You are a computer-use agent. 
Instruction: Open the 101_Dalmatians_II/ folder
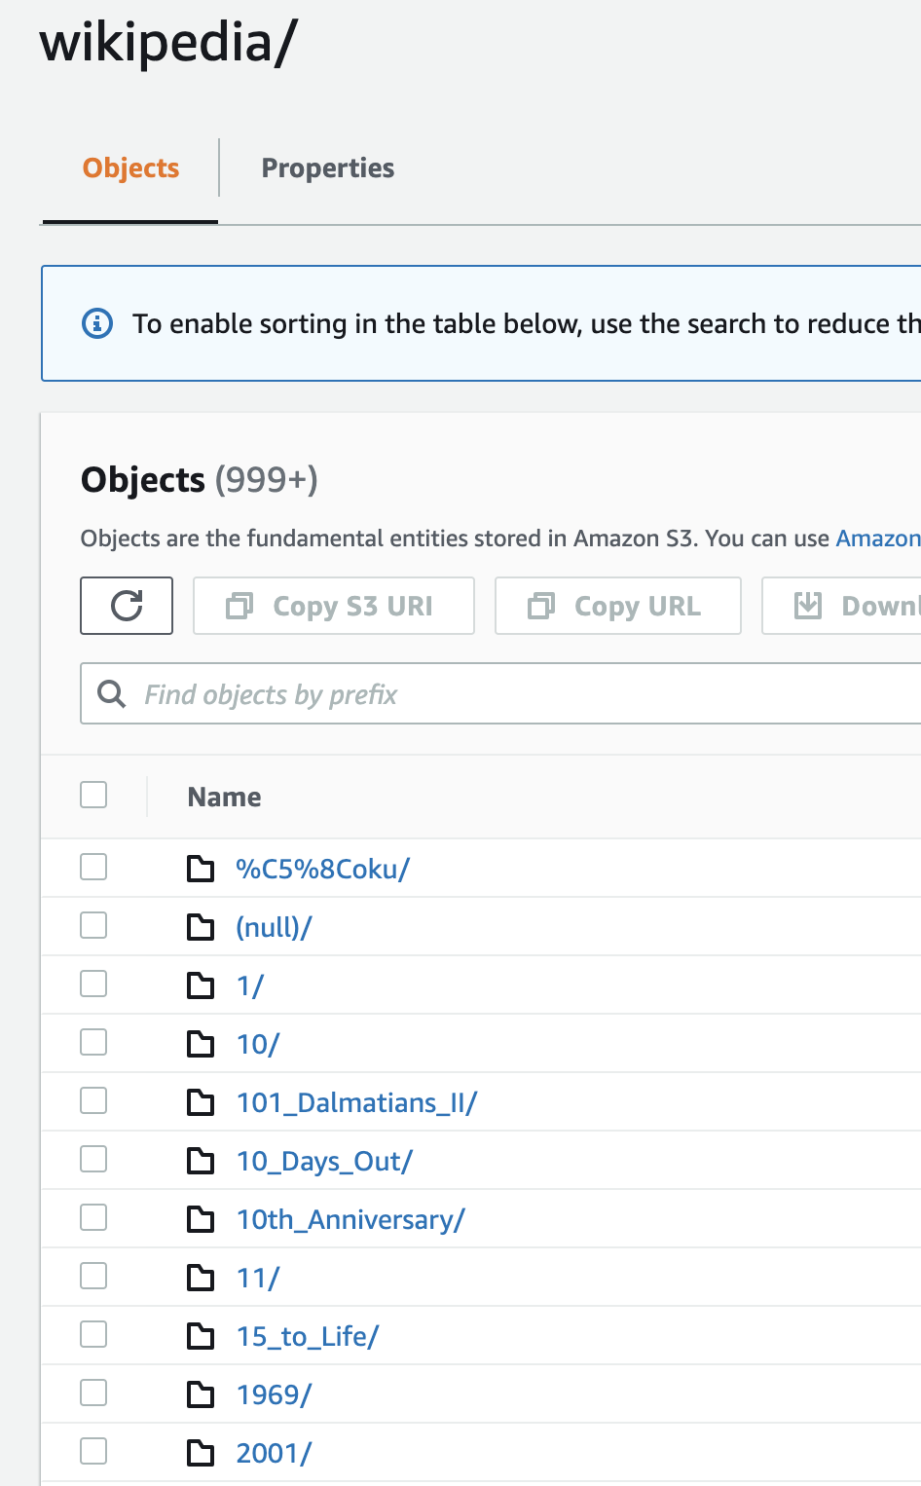point(356,1102)
